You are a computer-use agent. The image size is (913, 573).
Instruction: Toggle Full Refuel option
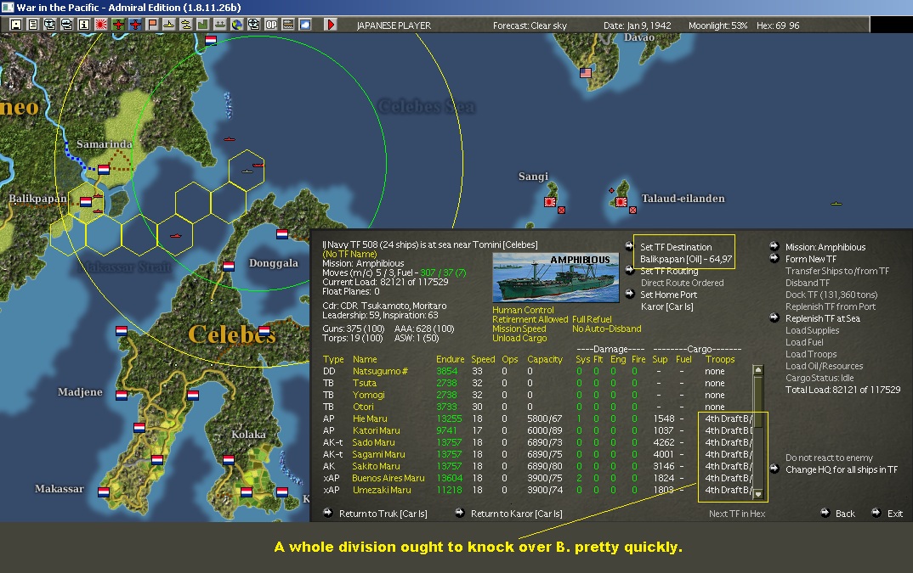[592, 319]
